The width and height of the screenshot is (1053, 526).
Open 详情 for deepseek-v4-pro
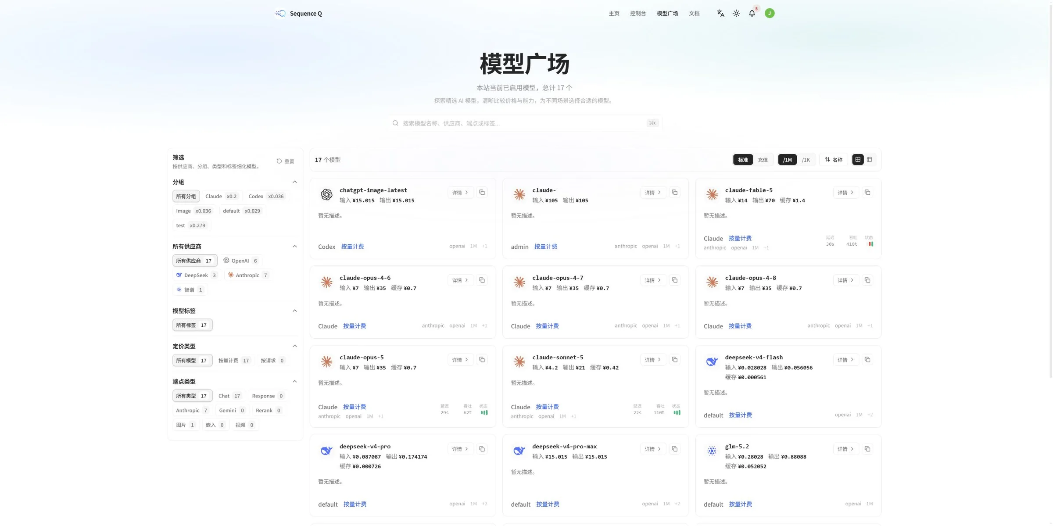[x=460, y=449]
